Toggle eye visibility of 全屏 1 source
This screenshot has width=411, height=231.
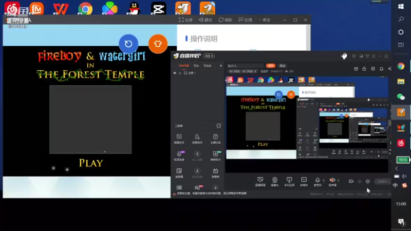pos(175,73)
